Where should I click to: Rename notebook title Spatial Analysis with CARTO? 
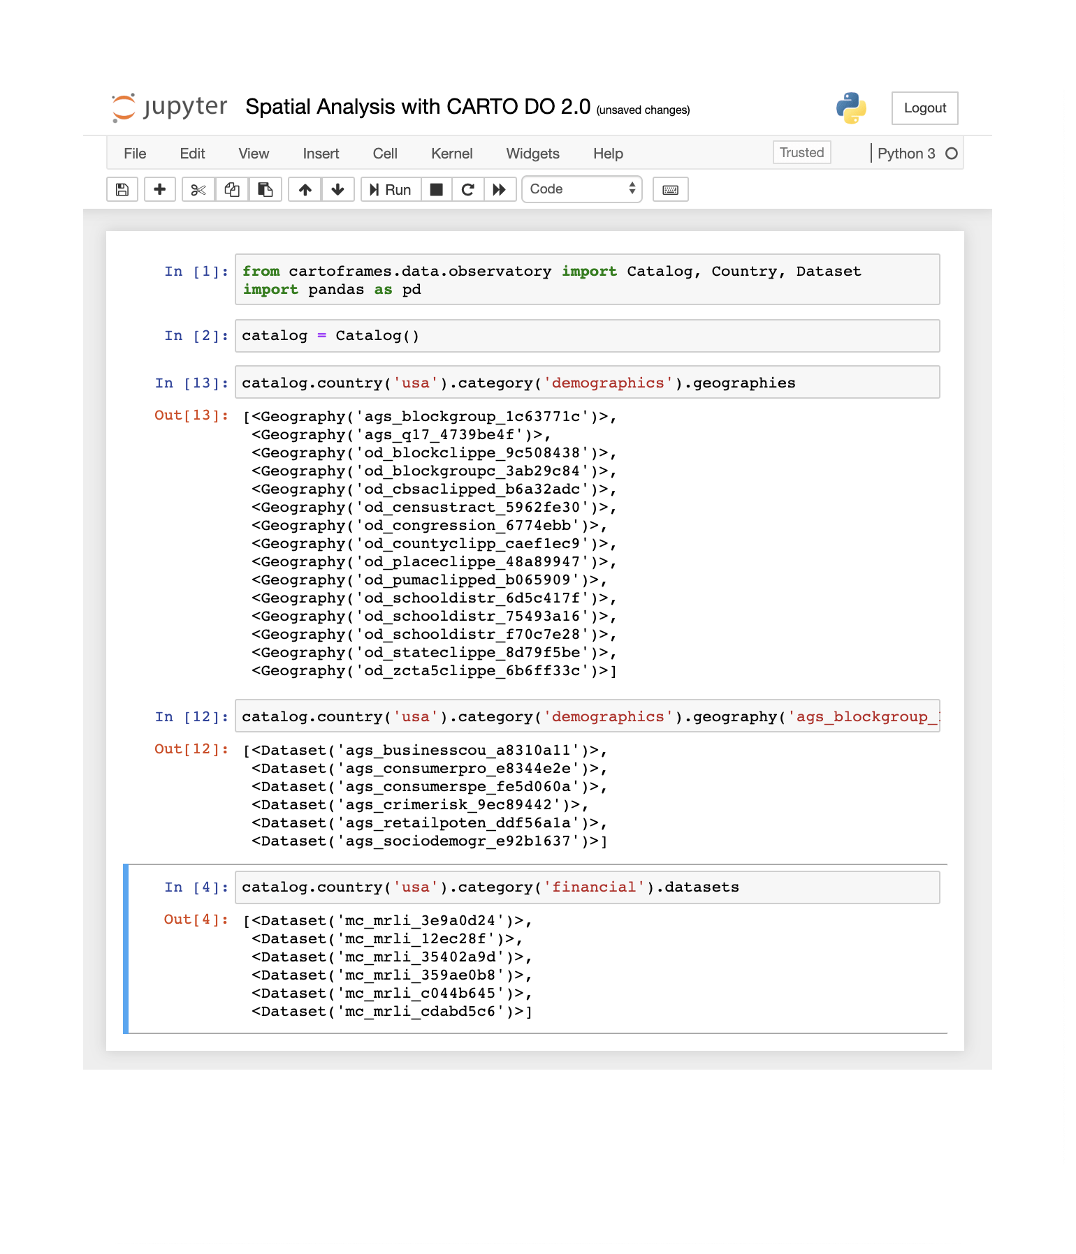pos(419,107)
